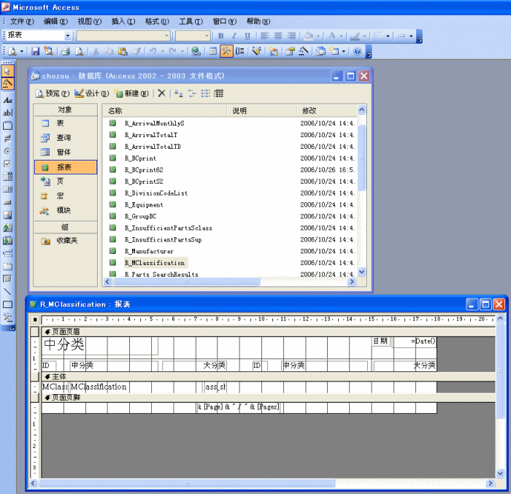Click the line color pencil button
The height and width of the screenshot is (494, 511).
point(355,36)
